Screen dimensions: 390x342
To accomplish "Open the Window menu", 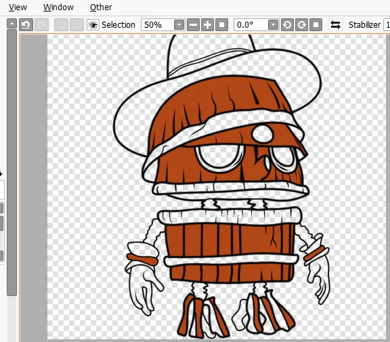I will click(58, 7).
